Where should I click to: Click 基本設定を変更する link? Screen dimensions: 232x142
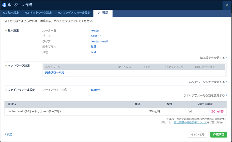tap(213, 58)
